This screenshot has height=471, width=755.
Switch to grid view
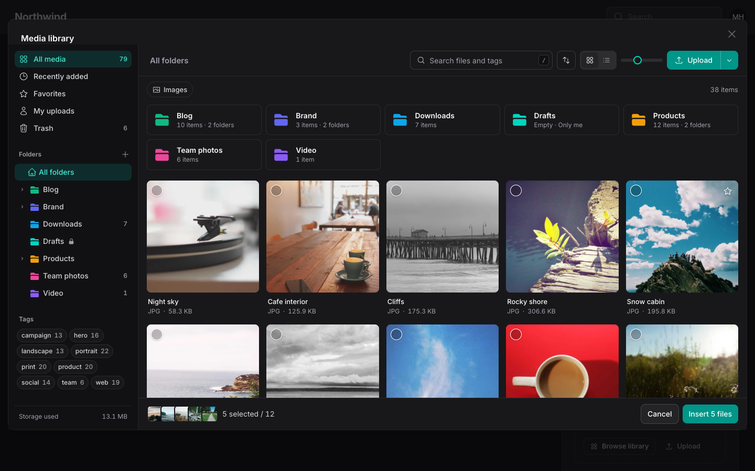(x=590, y=60)
